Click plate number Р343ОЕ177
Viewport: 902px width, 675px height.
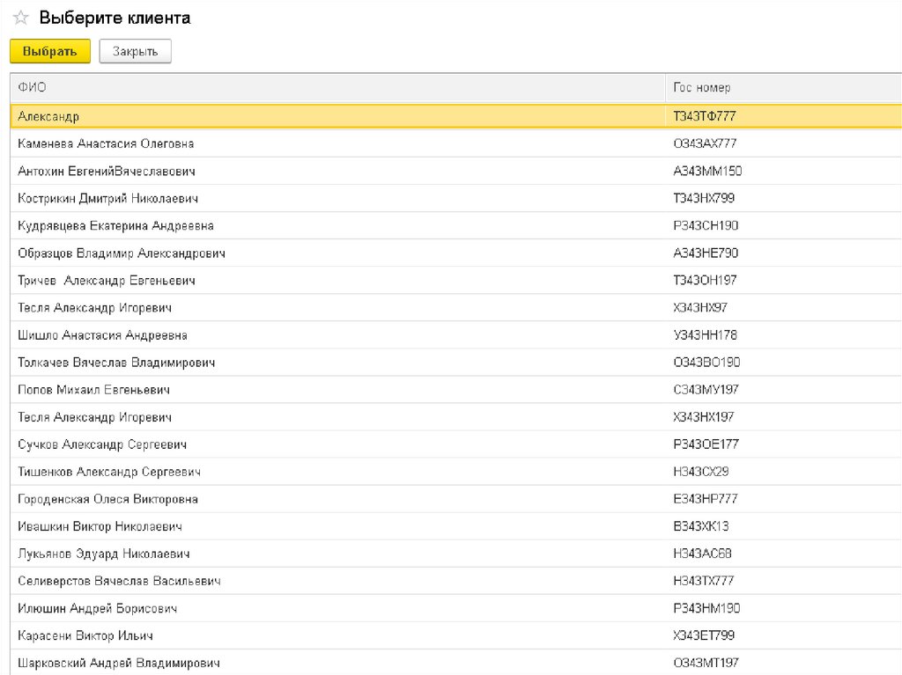[706, 444]
